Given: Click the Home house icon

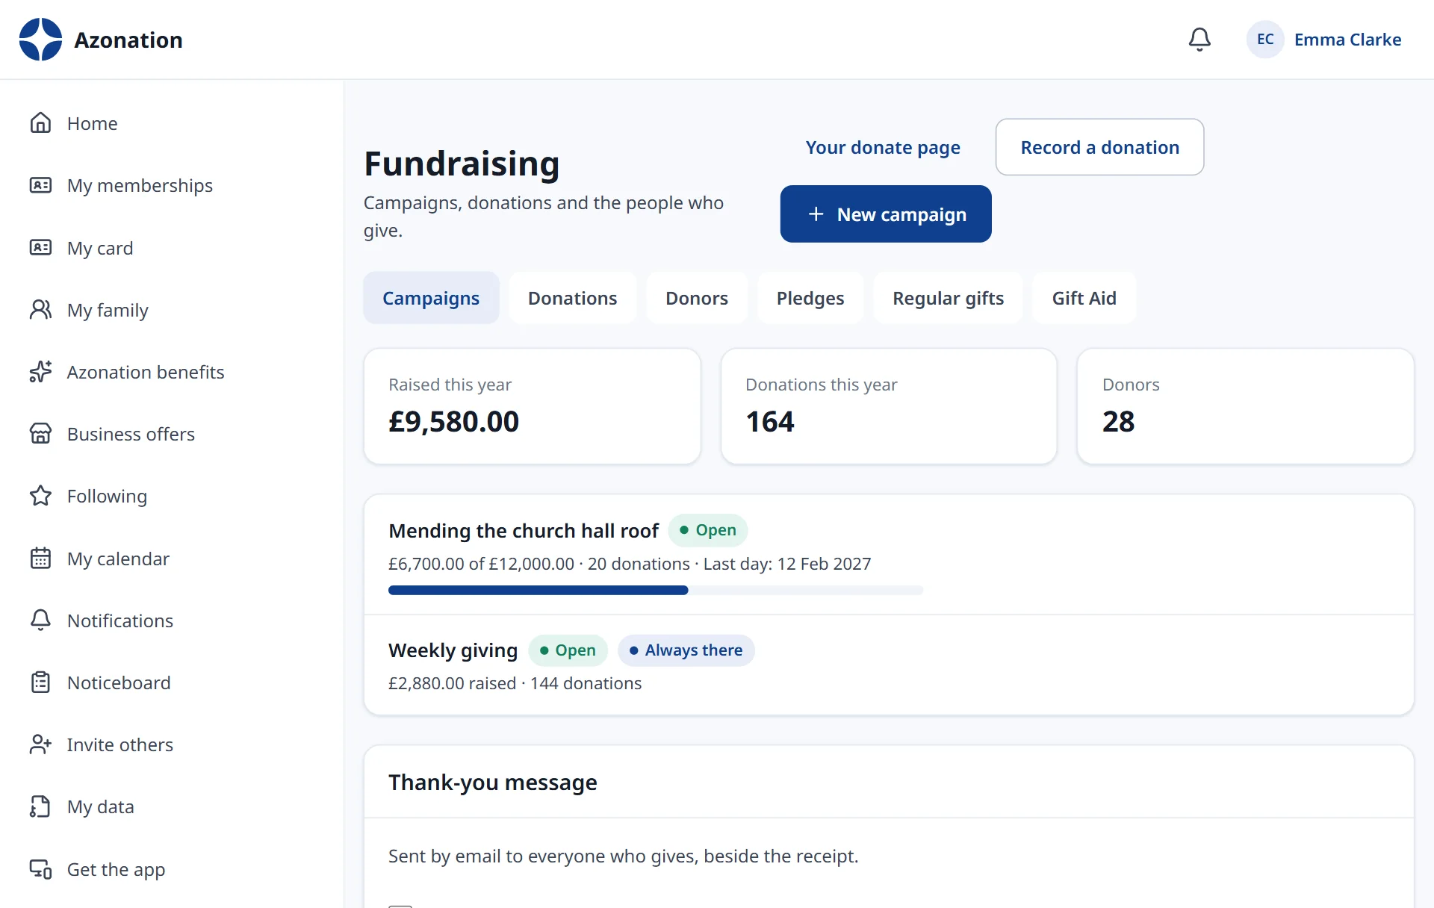Looking at the screenshot, I should click(x=40, y=123).
